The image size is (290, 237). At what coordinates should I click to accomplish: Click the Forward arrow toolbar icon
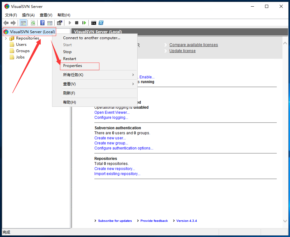[x=13, y=23]
